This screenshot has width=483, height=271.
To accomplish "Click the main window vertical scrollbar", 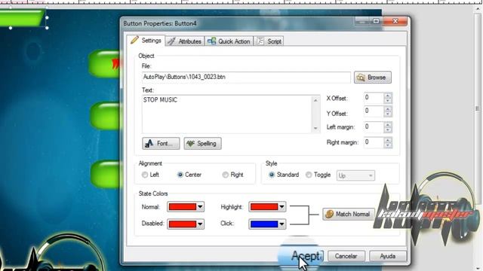I will [478, 108].
